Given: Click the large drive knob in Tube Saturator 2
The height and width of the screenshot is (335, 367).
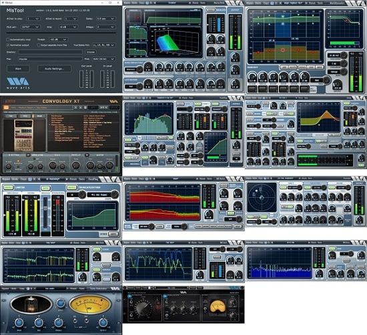Looking at the screenshot, I should [143, 309].
